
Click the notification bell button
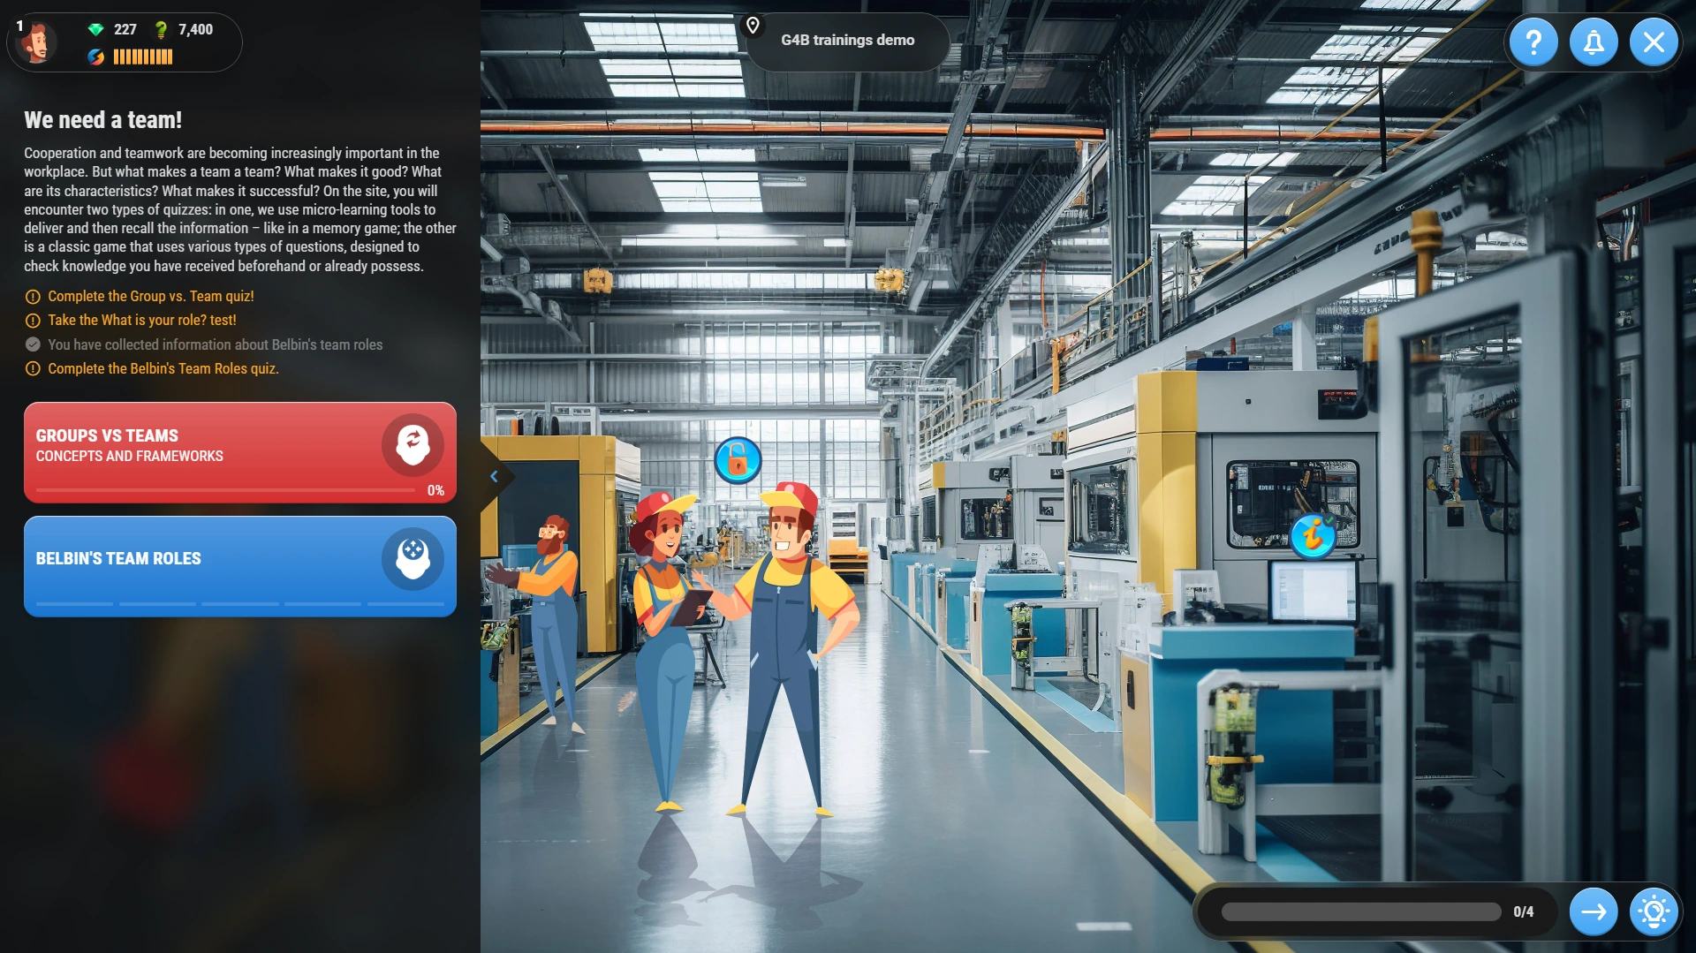(x=1594, y=42)
